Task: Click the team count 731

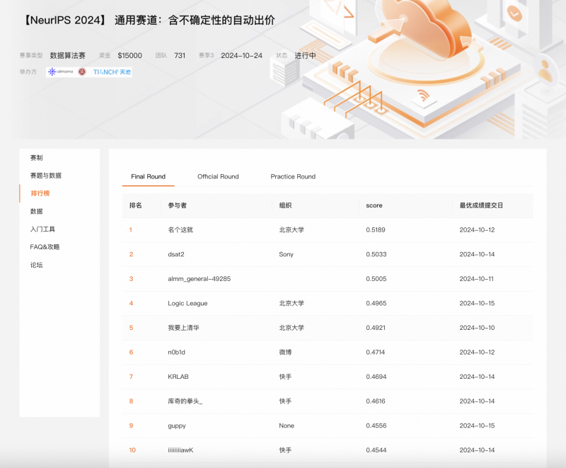Action: [x=180, y=56]
